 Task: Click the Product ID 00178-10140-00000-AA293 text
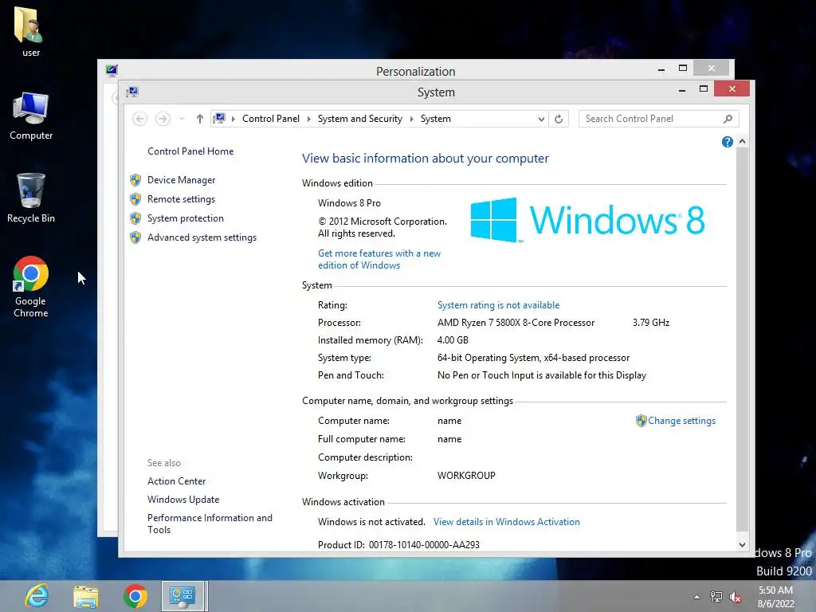398,545
